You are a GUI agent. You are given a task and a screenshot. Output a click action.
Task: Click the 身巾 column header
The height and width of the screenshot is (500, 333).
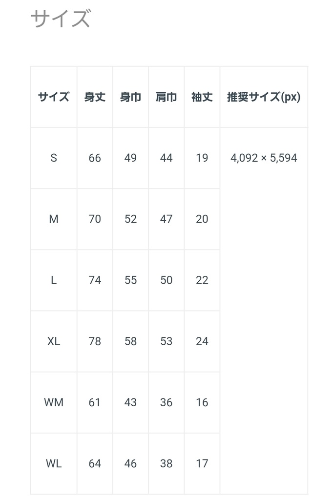pos(130,97)
